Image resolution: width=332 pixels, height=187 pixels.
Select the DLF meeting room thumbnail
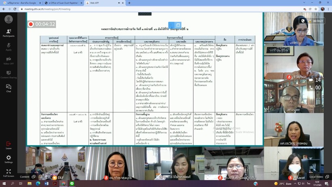coord(55,163)
